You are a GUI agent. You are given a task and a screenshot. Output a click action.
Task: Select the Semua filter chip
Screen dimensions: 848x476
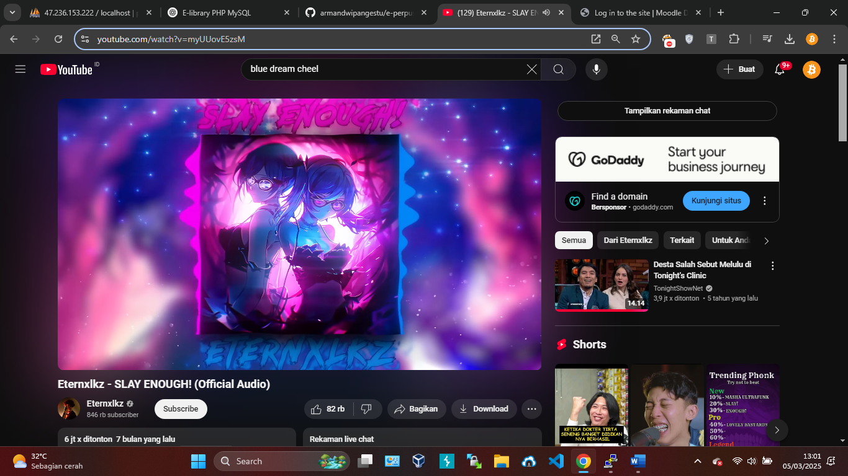[x=574, y=240]
